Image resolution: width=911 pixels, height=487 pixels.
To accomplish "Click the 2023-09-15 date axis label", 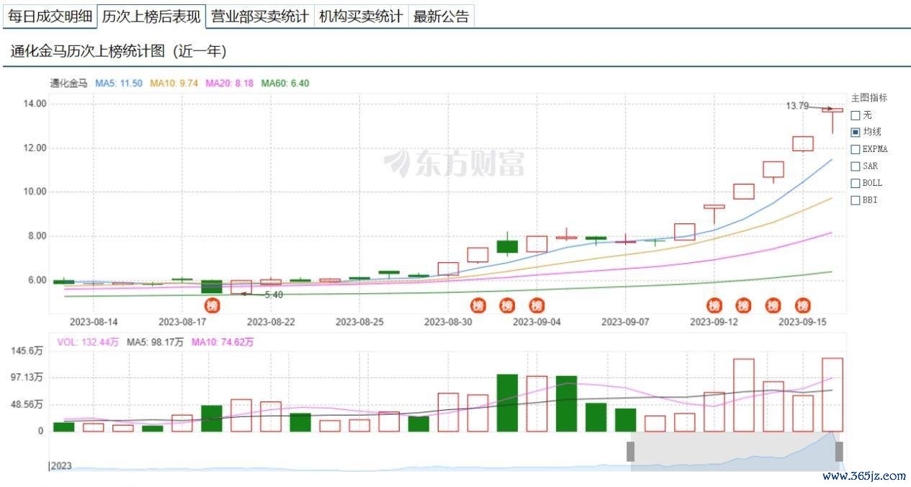I will click(x=802, y=323).
